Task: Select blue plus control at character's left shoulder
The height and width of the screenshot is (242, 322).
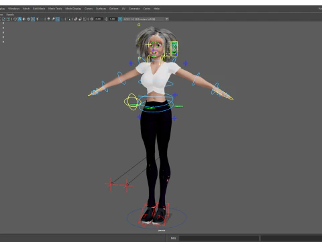Action: (185, 63)
